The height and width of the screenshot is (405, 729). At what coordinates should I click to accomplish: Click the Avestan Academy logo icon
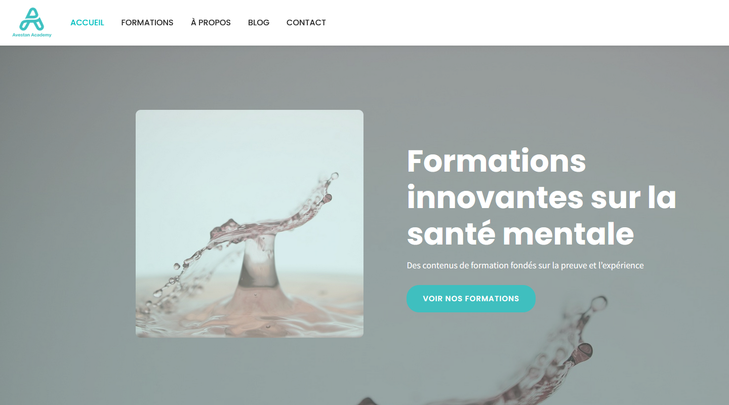[31, 19]
